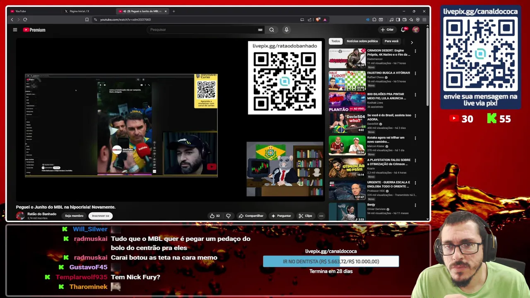
Task: Click the Criar create button
Action: (x=387, y=29)
